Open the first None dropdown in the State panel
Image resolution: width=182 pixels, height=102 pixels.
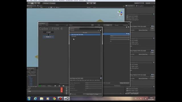[x=120, y=36]
